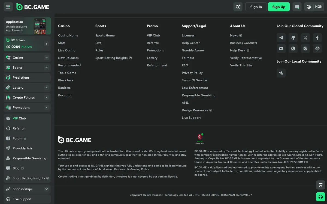Open the Baccarat footer link
Screen dimensions: 327x204
coord(65,95)
